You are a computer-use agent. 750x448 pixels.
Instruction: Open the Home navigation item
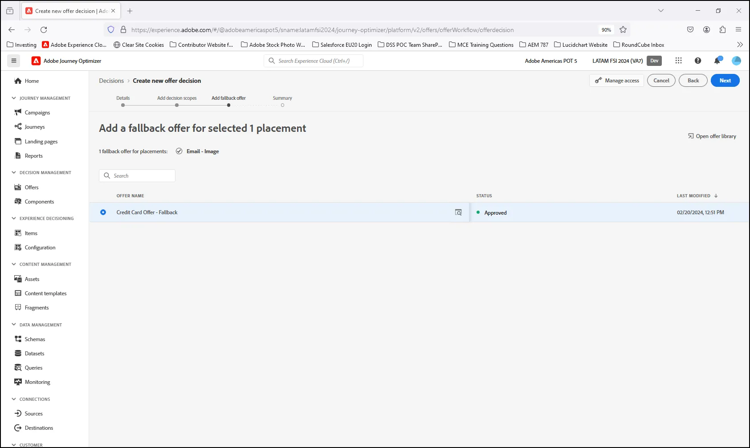[x=32, y=81]
